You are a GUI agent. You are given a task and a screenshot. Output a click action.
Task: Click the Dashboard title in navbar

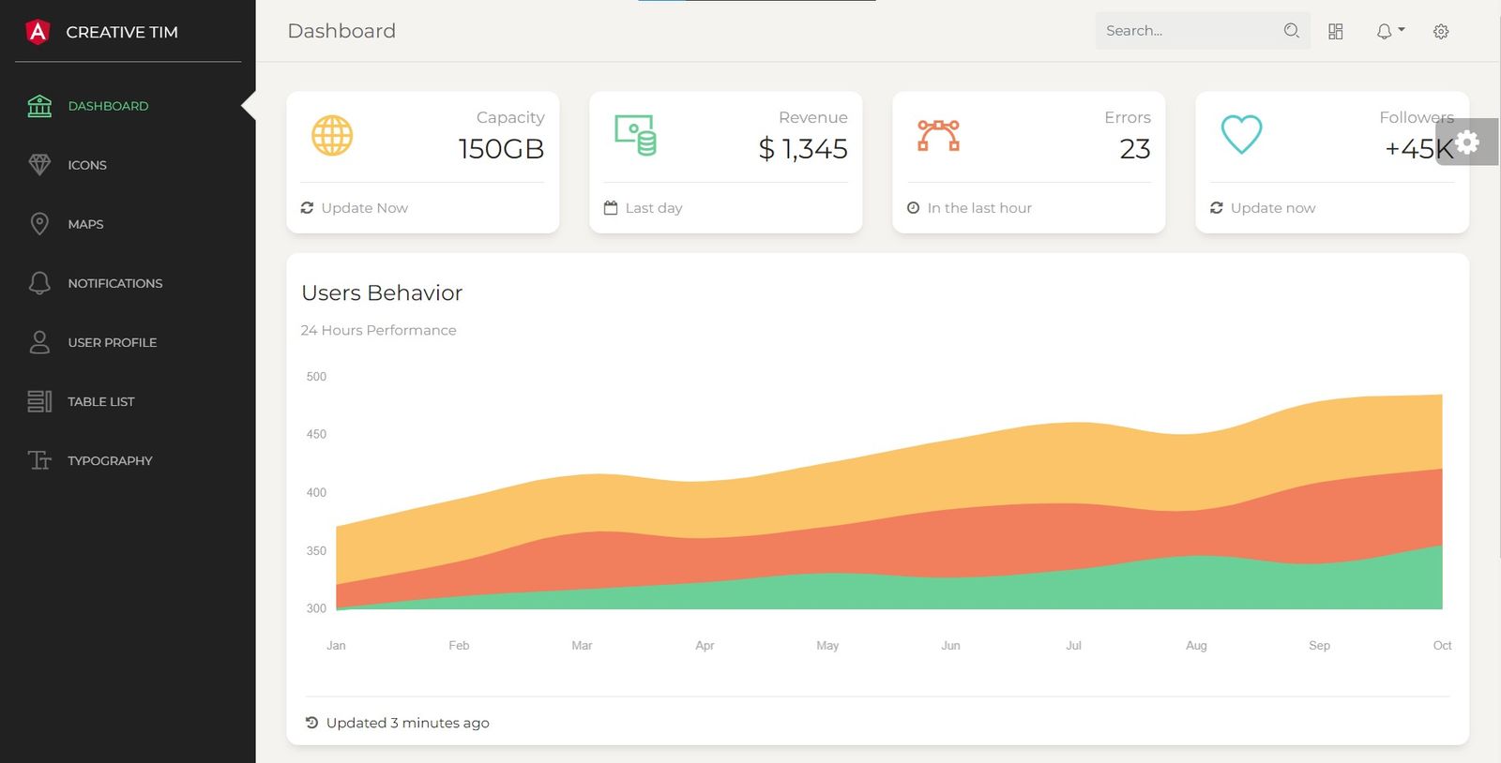tap(341, 31)
